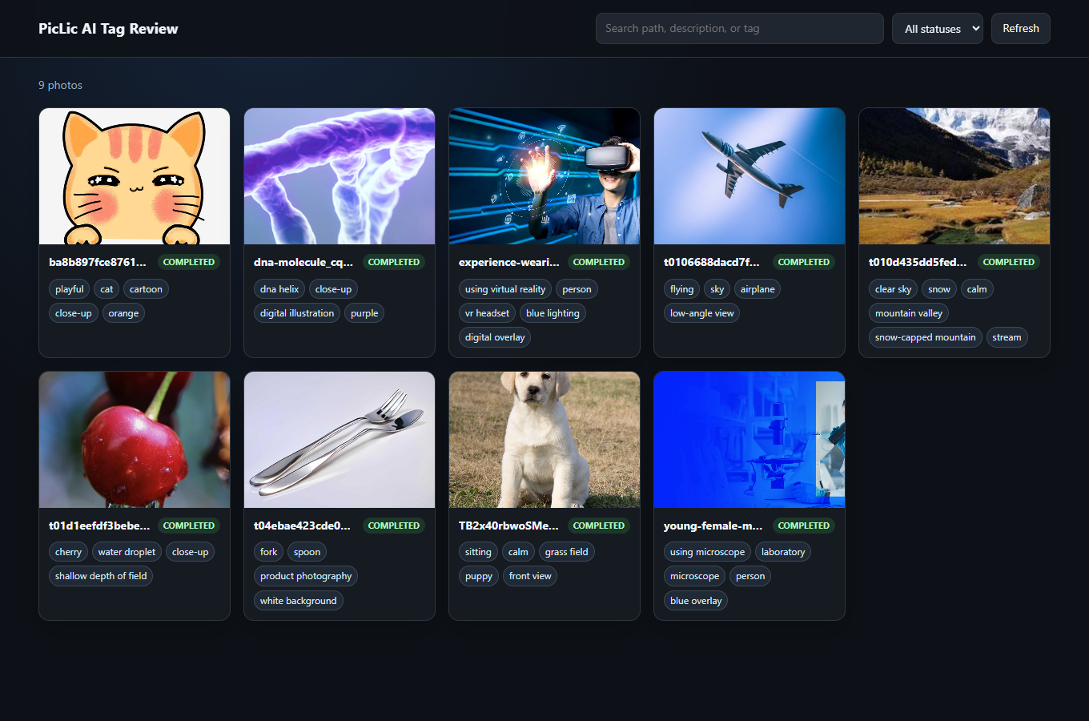This screenshot has height=721, width=1089.
Task: Select the 'product photography' tag
Action: pyautogui.click(x=306, y=576)
